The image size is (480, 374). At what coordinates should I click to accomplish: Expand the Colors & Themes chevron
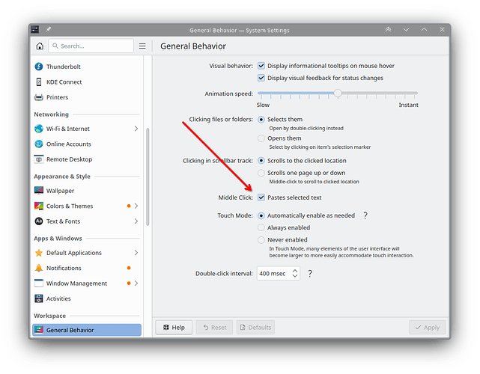pos(136,206)
